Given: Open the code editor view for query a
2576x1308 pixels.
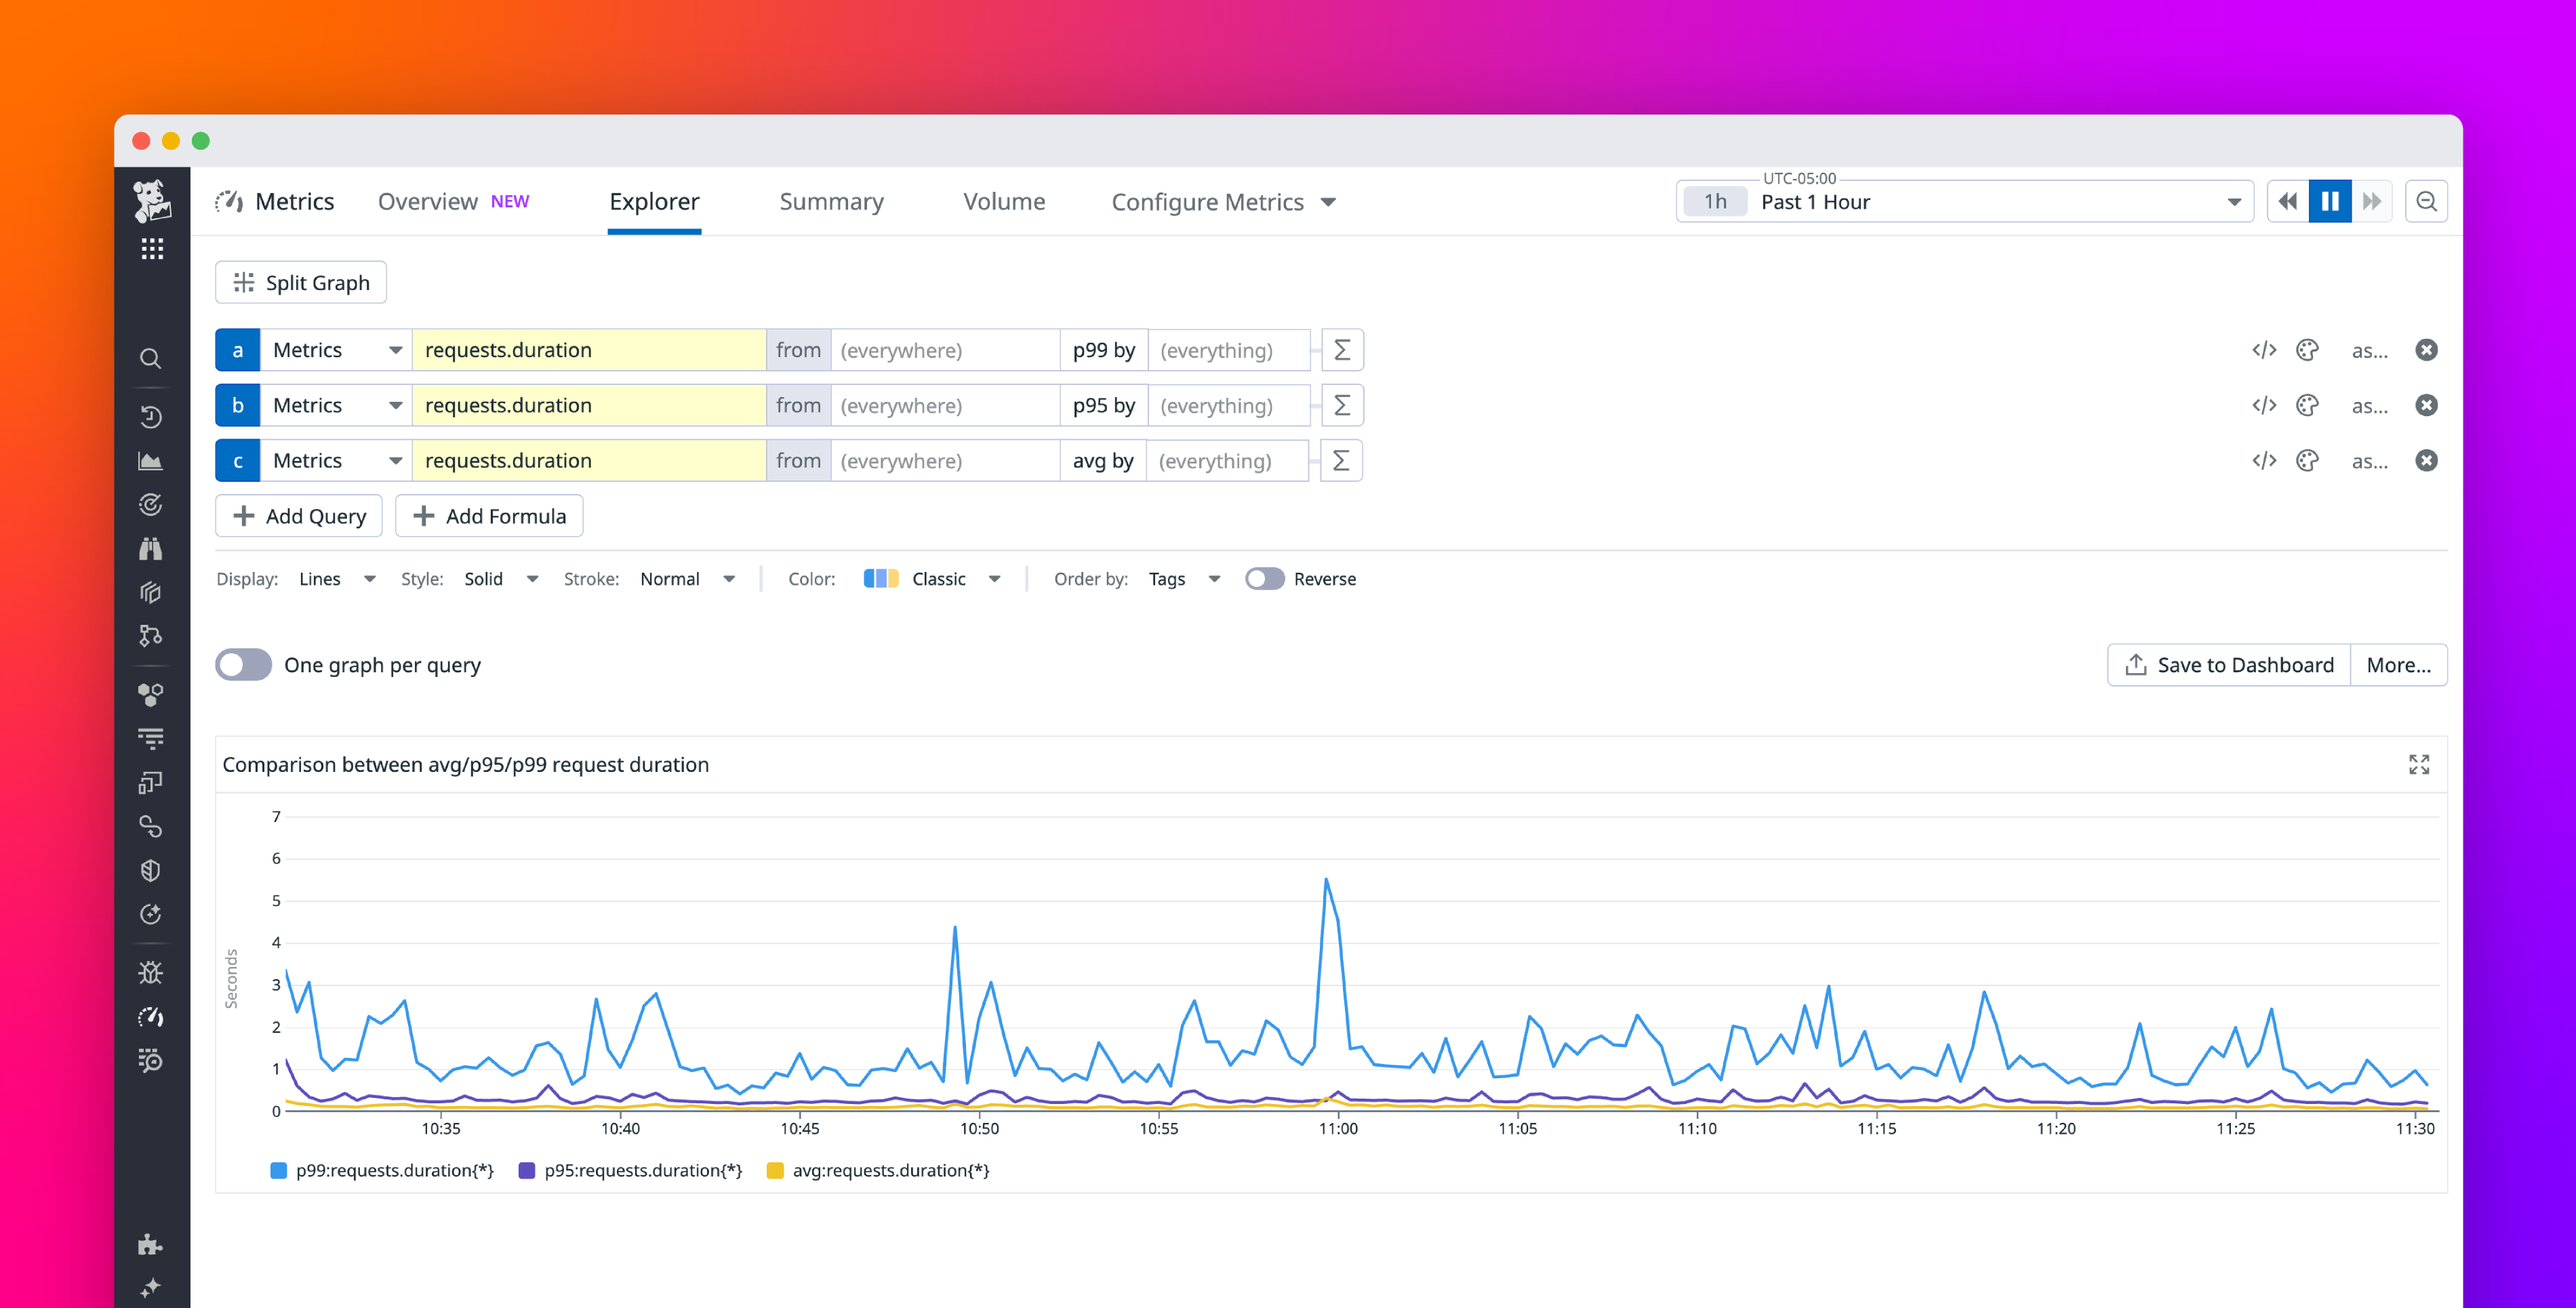Looking at the screenshot, I should point(2263,349).
